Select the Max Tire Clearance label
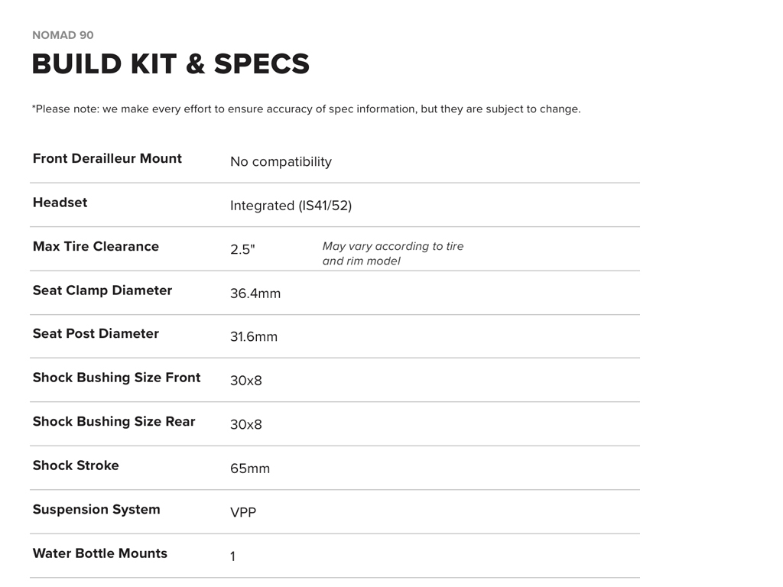The height and width of the screenshot is (587, 783). pos(96,247)
